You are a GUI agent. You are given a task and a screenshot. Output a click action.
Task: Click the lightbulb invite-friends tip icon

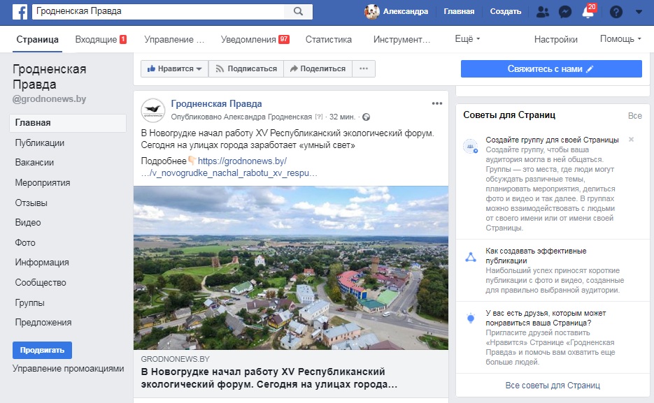471,319
